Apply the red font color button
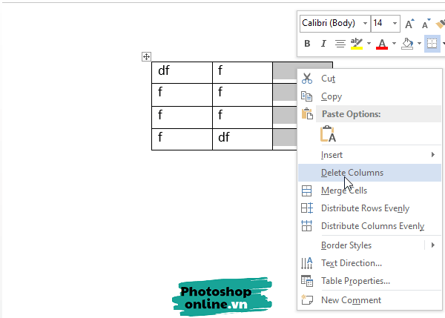 point(381,44)
